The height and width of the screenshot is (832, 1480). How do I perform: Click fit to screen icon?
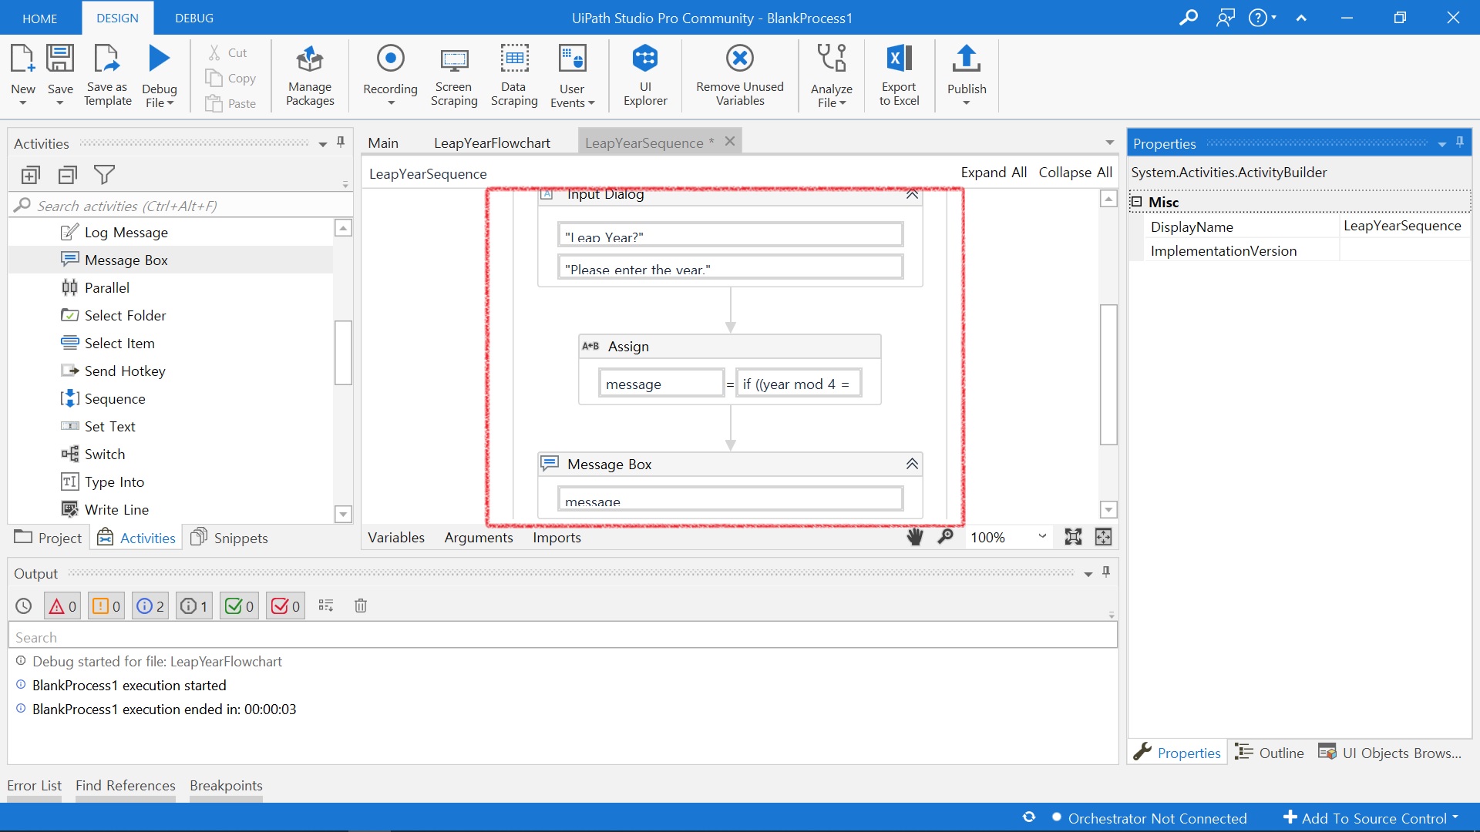coord(1073,537)
